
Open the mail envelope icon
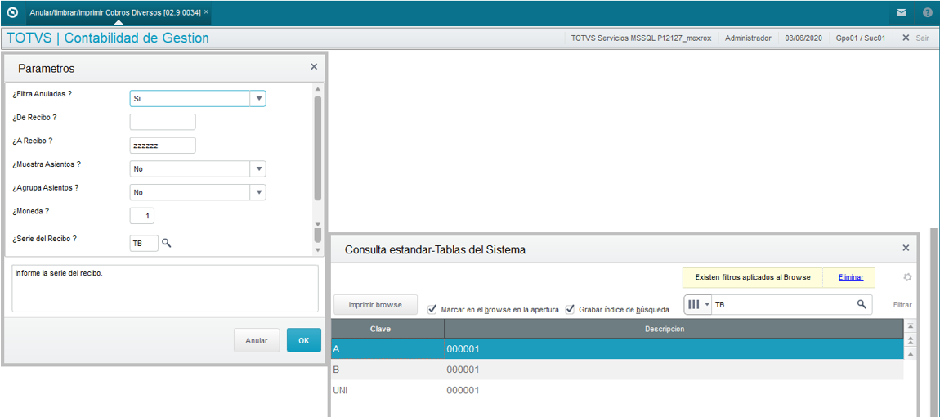901,12
